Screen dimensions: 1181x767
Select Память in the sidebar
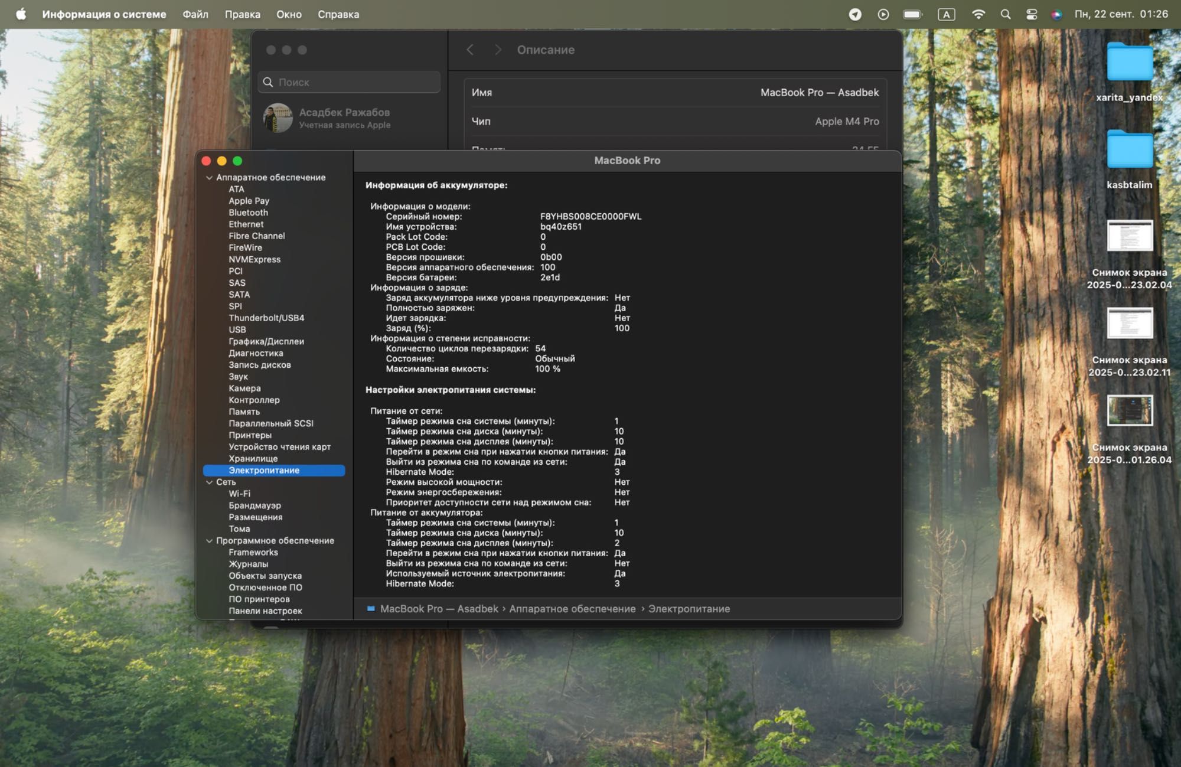(244, 412)
